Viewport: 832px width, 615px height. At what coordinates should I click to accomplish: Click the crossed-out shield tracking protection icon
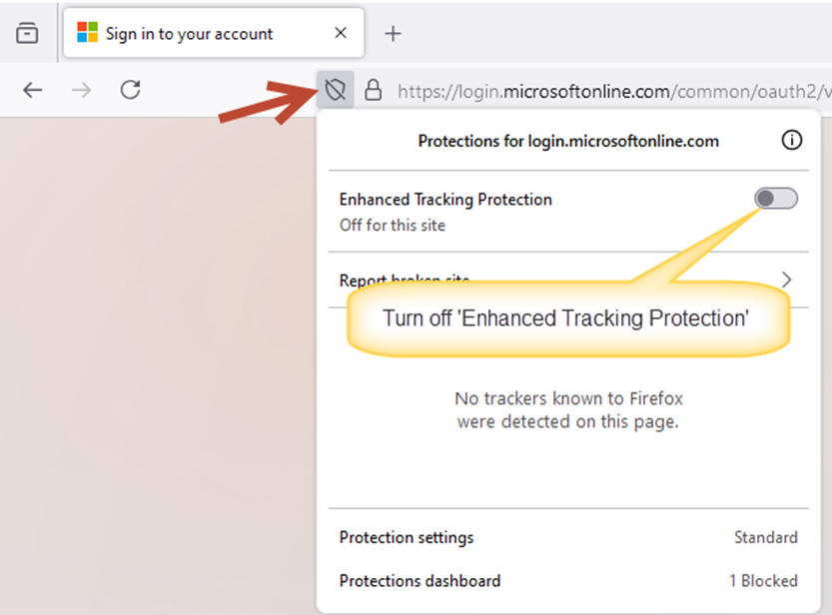click(x=336, y=90)
